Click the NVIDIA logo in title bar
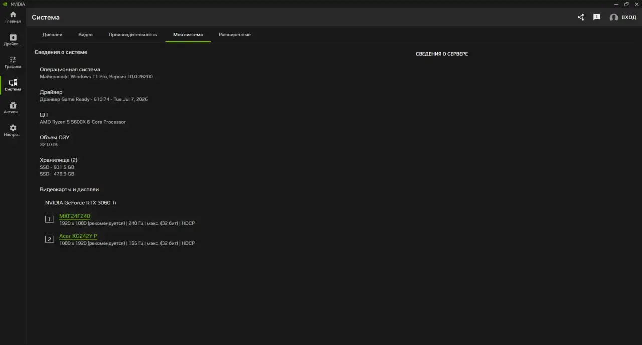Viewport: 642px width, 345px height. pyautogui.click(x=5, y=4)
